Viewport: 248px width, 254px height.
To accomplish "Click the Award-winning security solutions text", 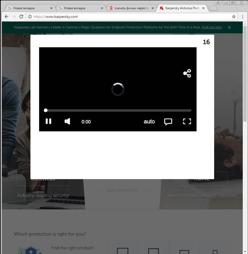I will pyautogui.click(x=202, y=196).
